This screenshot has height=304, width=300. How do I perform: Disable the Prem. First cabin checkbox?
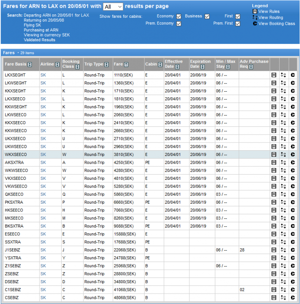tap(237, 23)
